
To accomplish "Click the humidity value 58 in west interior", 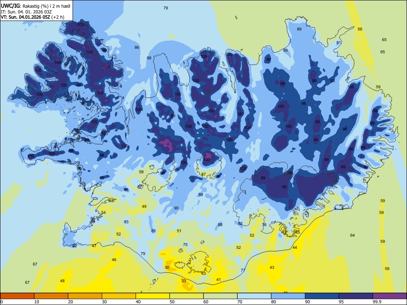I will point(141,172).
